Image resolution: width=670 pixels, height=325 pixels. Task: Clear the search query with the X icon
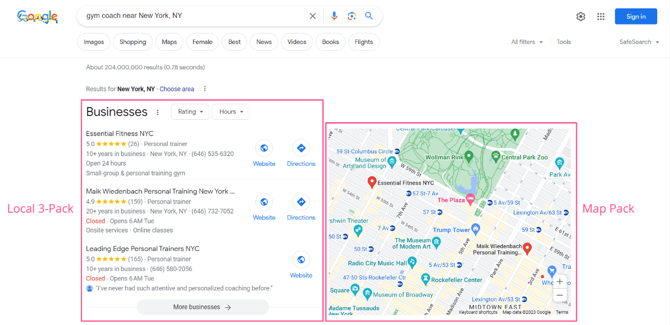coord(313,16)
